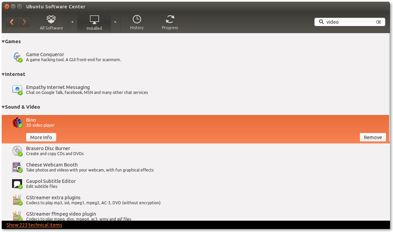Select 'Cheese Webcam Booth' entry text
Image resolution: width=393 pixels, height=232 pixels.
[52, 164]
